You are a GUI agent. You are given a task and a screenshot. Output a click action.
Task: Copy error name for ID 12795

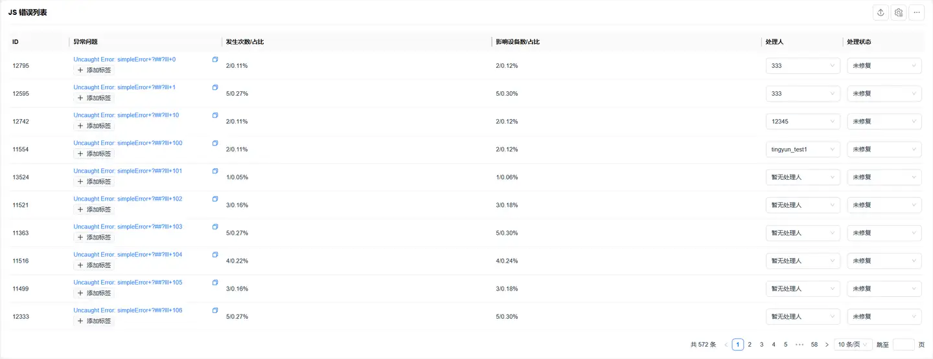tap(215, 60)
